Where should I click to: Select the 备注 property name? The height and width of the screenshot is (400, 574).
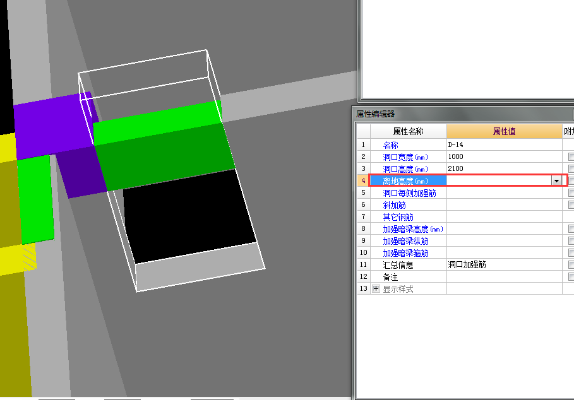(x=390, y=277)
